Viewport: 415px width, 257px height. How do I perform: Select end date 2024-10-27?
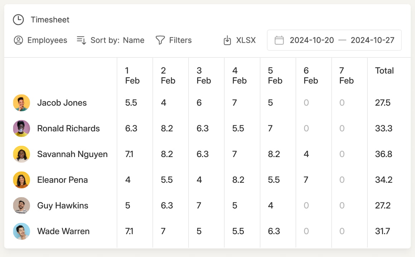coord(372,40)
